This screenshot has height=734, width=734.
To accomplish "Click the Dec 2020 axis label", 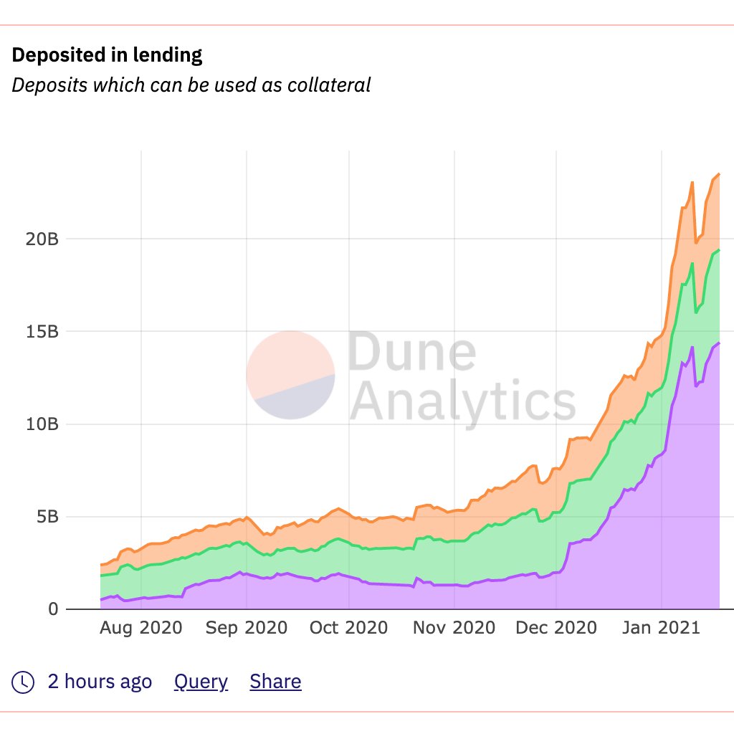I will pyautogui.click(x=556, y=628).
